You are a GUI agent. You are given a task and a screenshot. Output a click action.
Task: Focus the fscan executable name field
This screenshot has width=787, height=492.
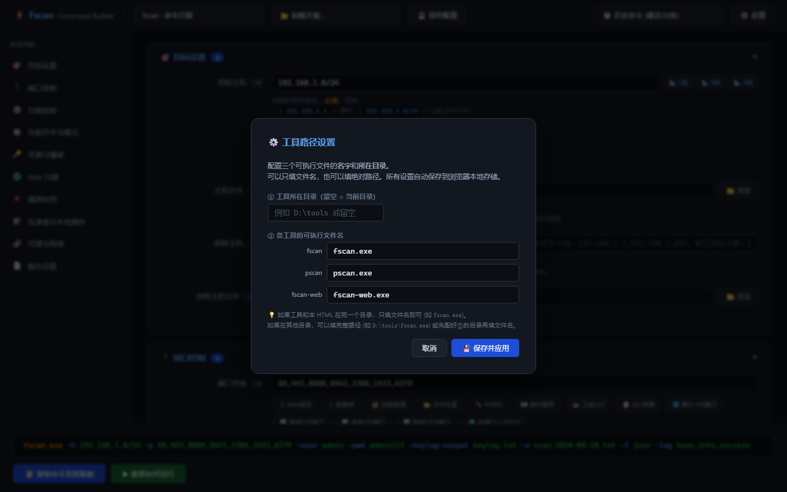pyautogui.click(x=422, y=251)
